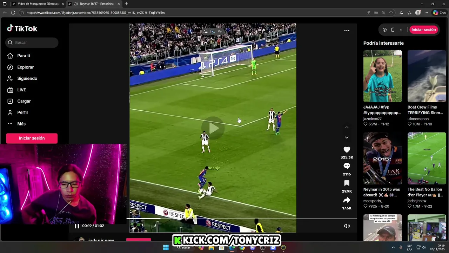Click the tray microphone icon
449x253 pixels.
(x=401, y=247)
